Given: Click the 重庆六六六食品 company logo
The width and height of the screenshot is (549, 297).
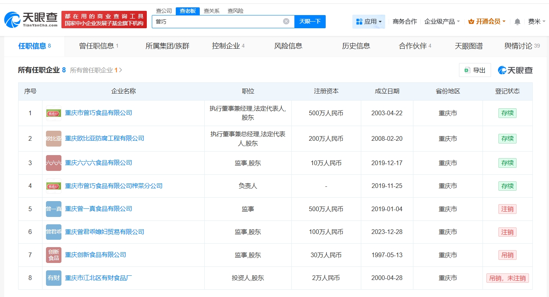Looking at the screenshot, I should click(53, 163).
